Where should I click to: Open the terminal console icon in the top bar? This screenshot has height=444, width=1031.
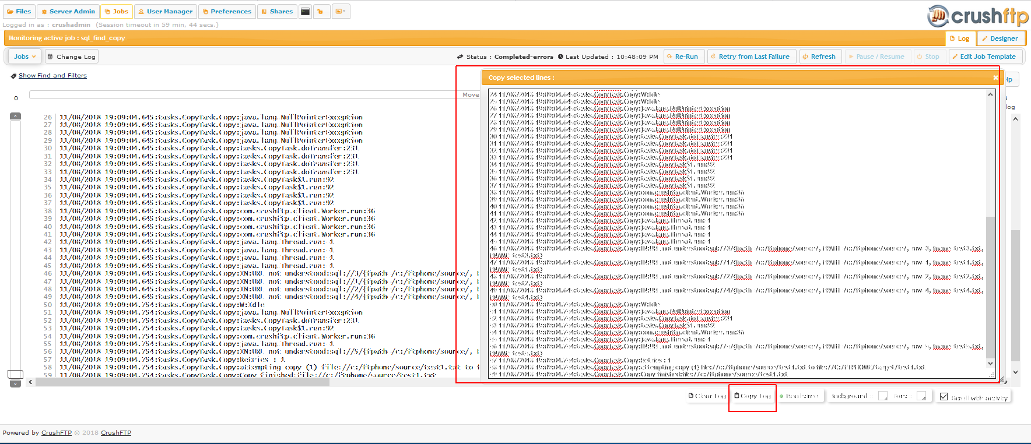(305, 11)
